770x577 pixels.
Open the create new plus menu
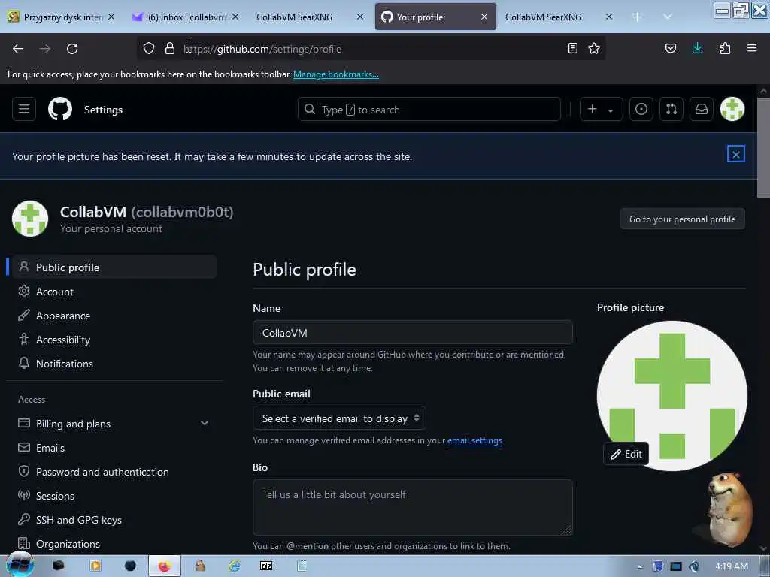(601, 109)
